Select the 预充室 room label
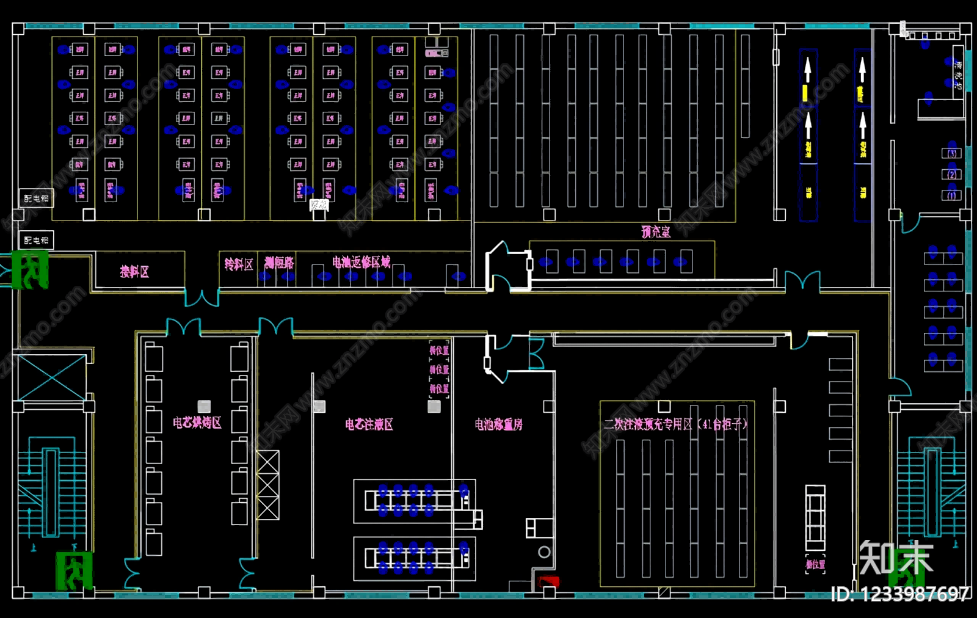Screen dimensions: 977x618 pos(656,232)
